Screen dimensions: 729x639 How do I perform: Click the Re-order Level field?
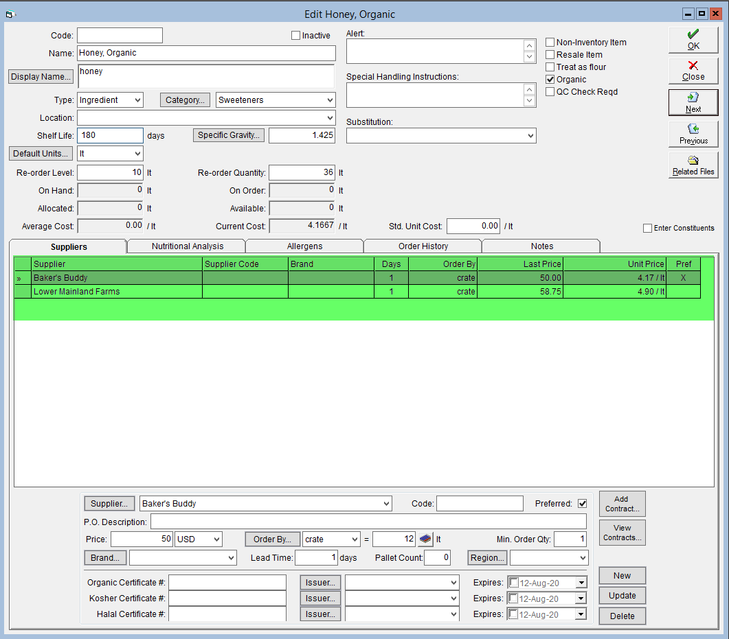click(x=110, y=173)
